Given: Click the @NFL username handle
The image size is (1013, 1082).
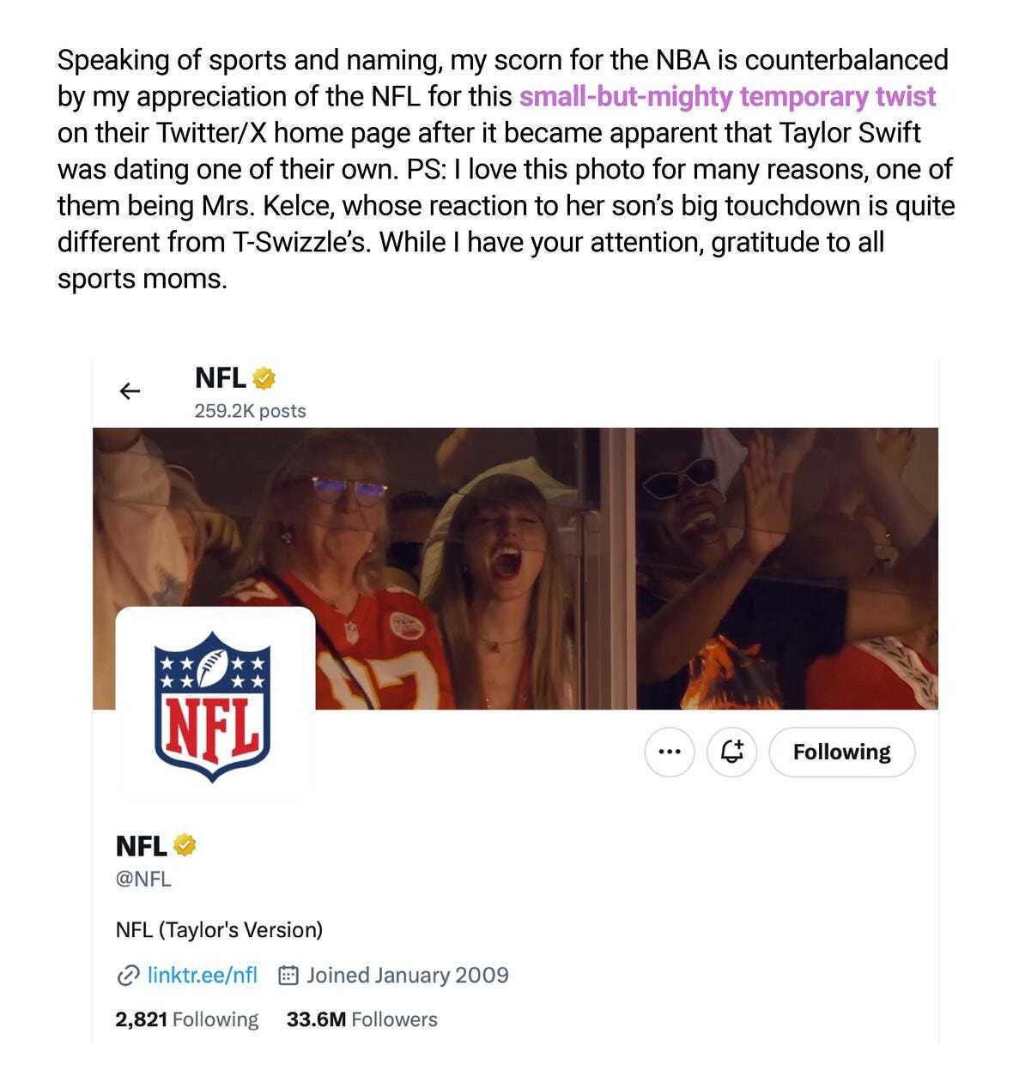Looking at the screenshot, I should [x=143, y=879].
